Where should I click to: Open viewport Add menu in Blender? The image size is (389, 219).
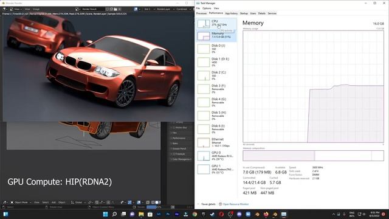(53, 203)
